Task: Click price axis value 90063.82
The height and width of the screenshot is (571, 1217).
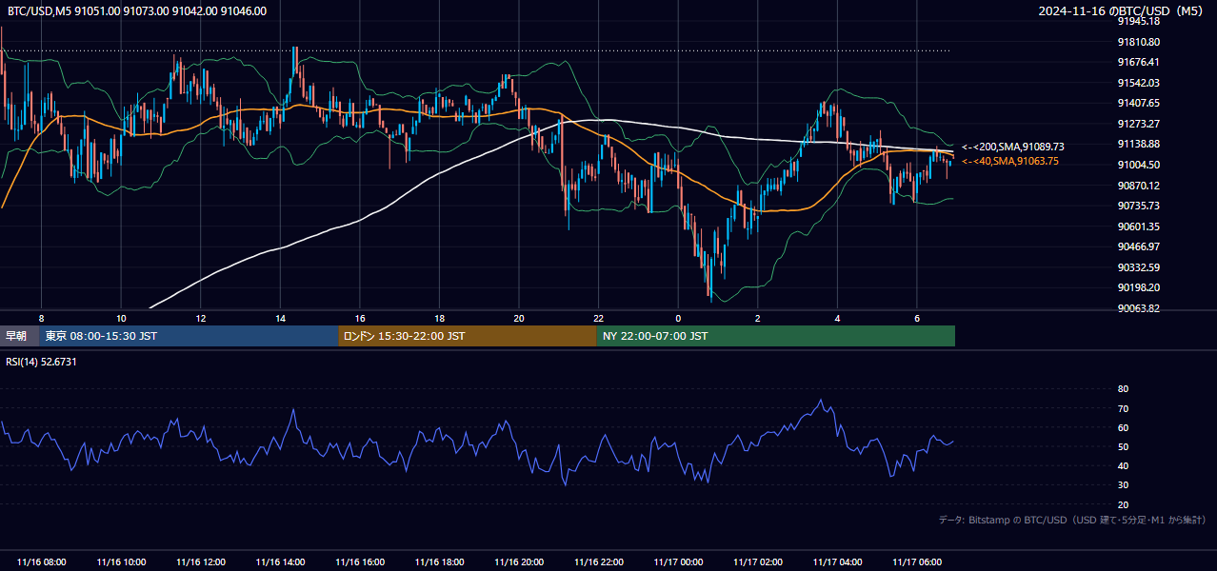Action: (x=1138, y=308)
